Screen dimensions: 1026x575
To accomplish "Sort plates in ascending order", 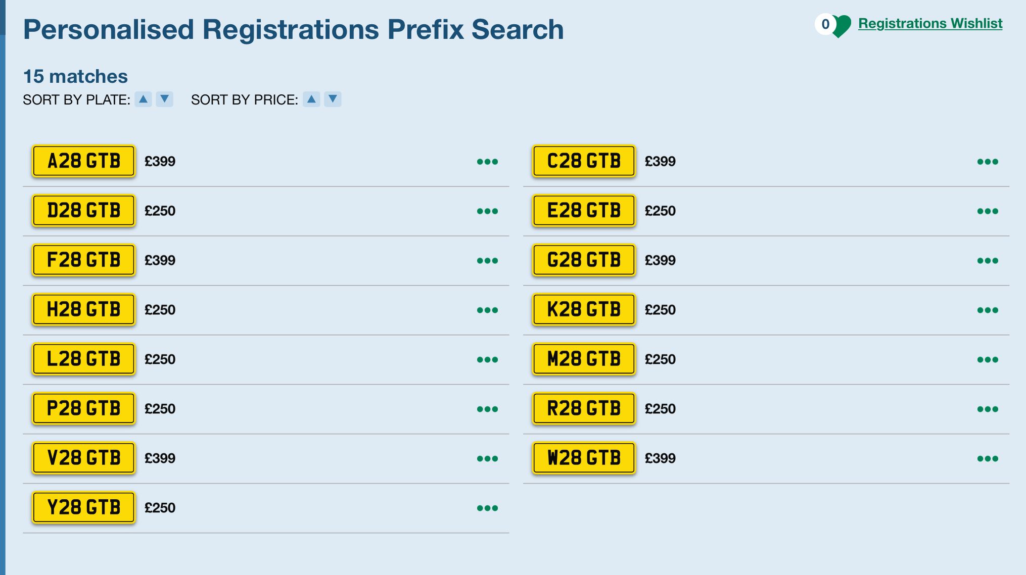I will tap(144, 99).
